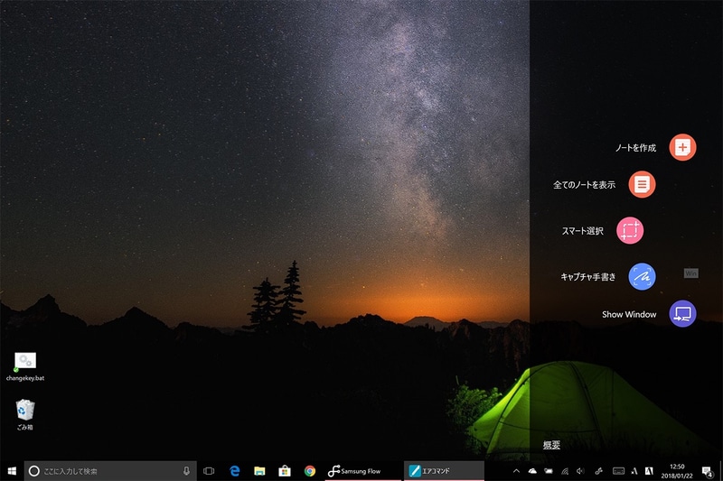Click Show desktop sliver at taskbar end
Viewport: 723px width, 481px height.
[x=720, y=471]
